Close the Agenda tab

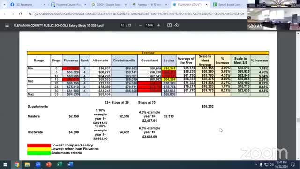[166, 4]
